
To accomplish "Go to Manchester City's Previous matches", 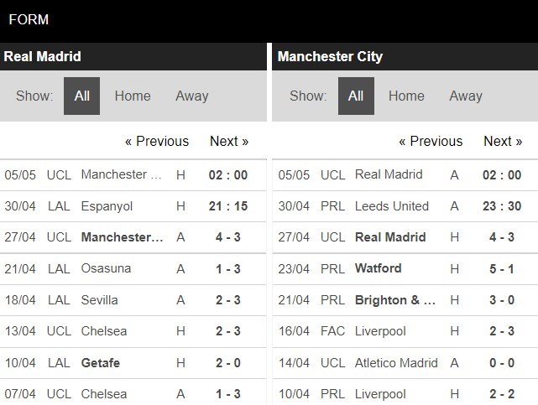I will [x=431, y=141].
